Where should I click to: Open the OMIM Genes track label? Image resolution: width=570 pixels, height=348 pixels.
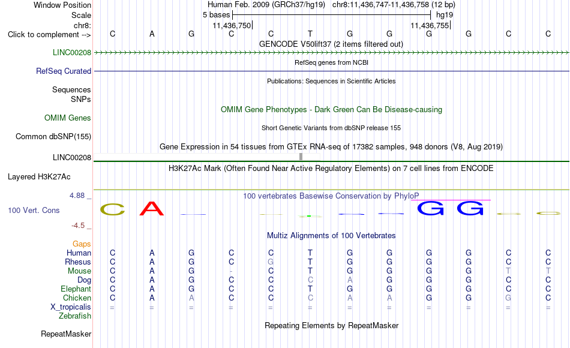coord(68,118)
